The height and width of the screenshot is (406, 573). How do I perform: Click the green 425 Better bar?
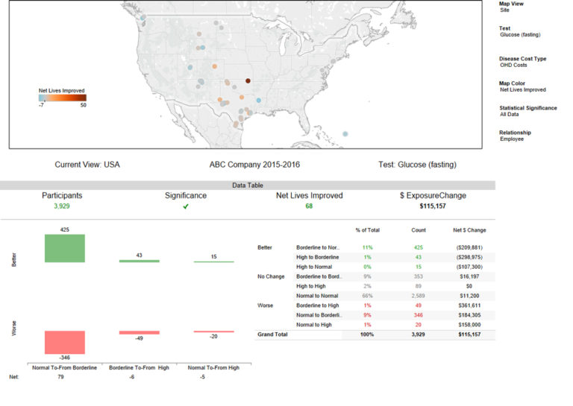[65, 248]
